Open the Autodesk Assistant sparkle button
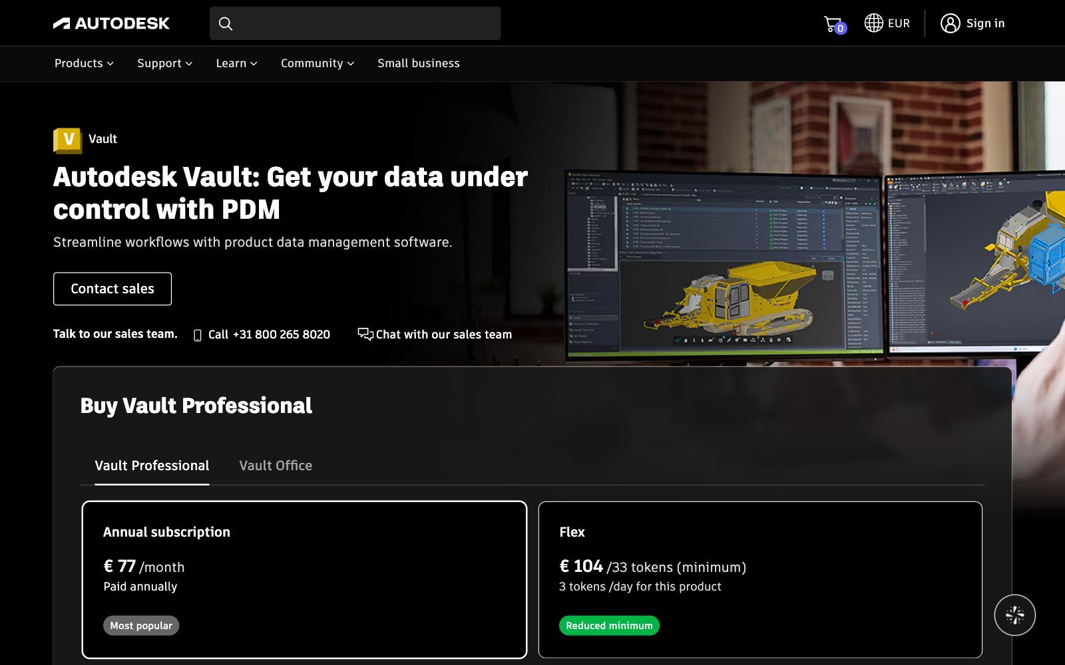Image resolution: width=1065 pixels, height=665 pixels. tap(1014, 615)
